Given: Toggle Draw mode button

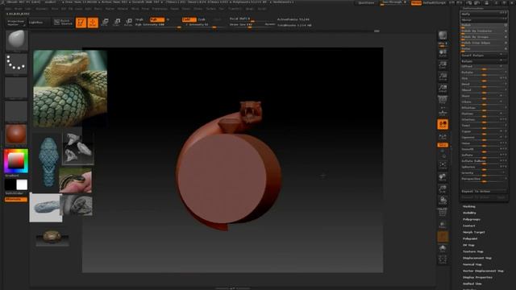Looking at the screenshot, I should (93, 23).
